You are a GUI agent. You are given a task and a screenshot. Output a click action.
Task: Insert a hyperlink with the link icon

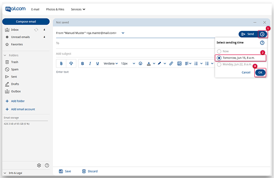point(171,63)
